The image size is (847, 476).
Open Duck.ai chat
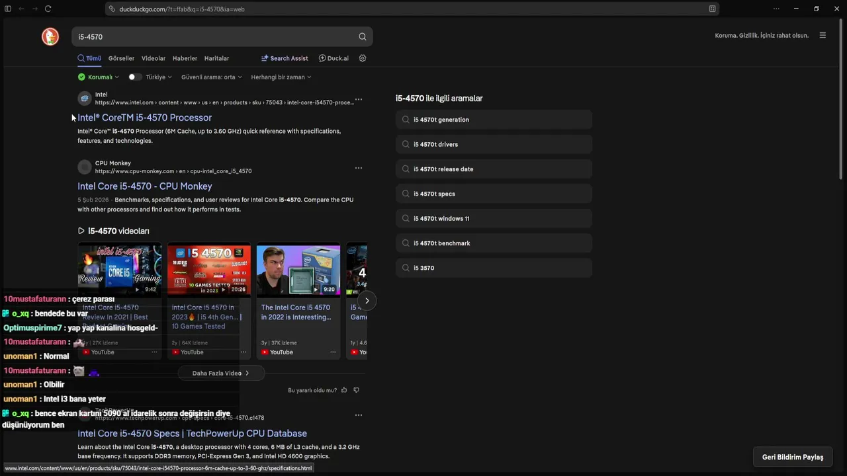click(334, 58)
